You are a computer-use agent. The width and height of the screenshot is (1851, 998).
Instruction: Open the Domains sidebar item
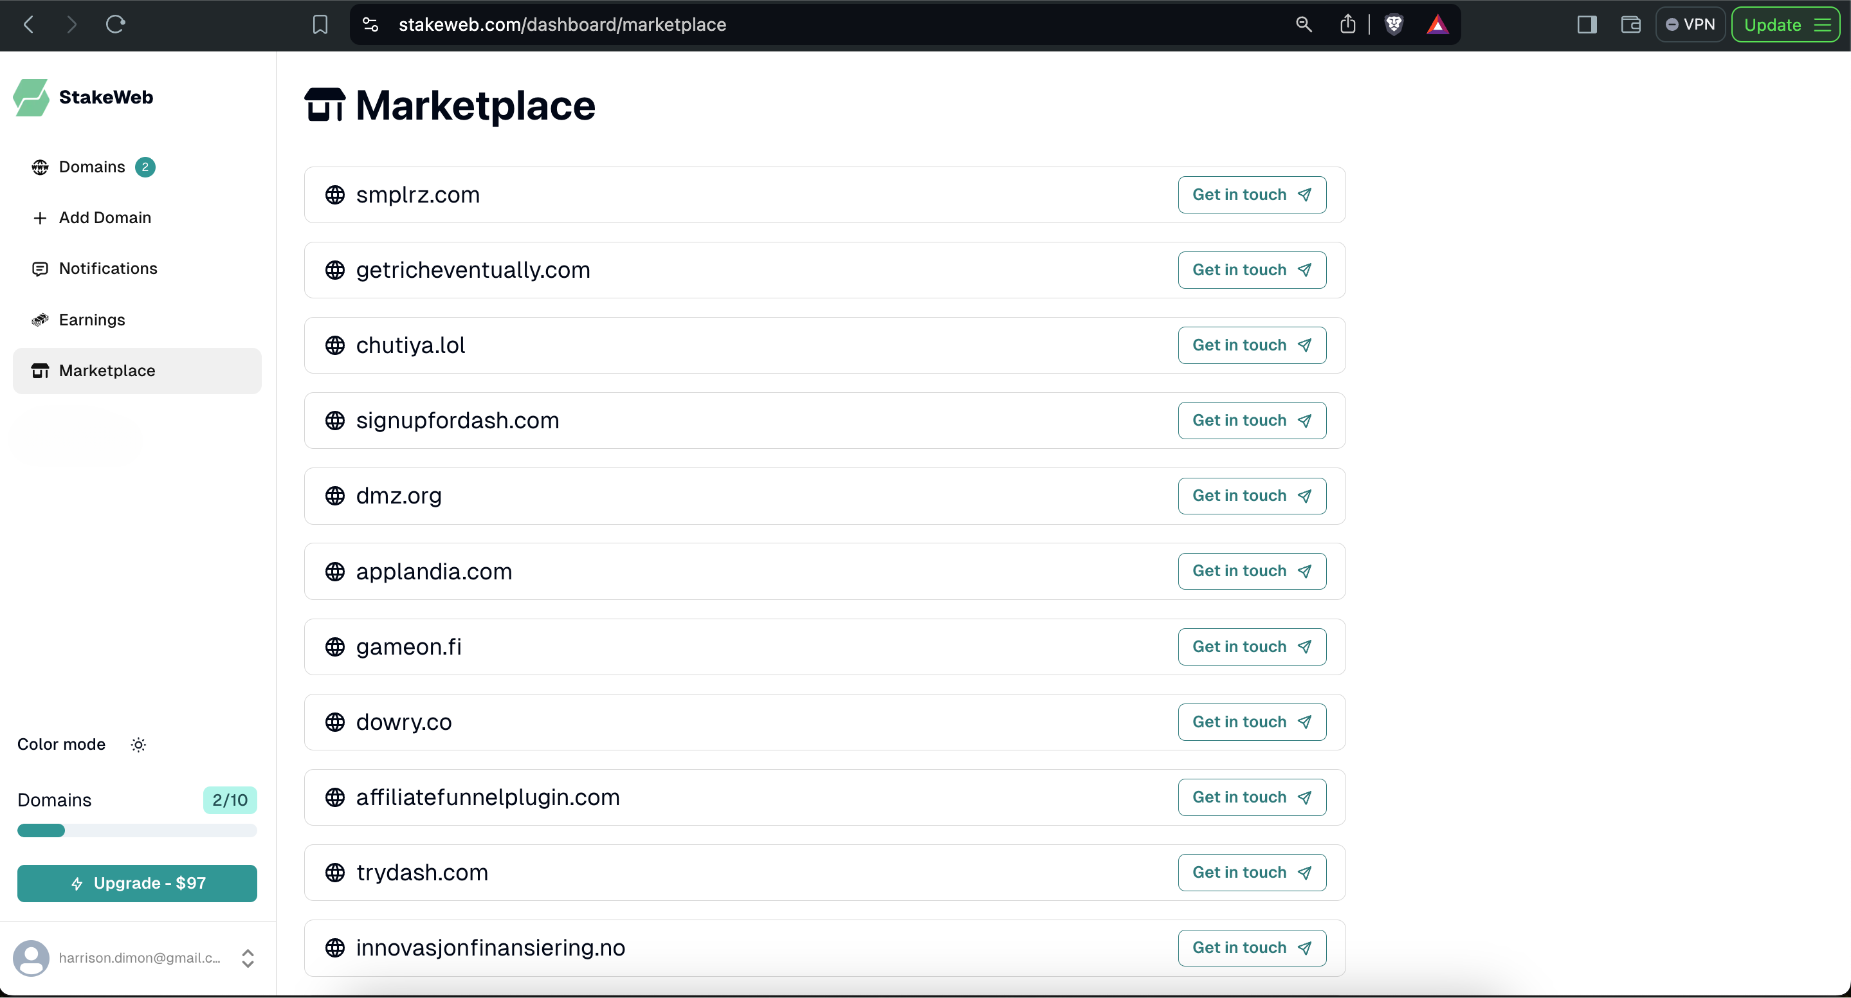coord(92,167)
